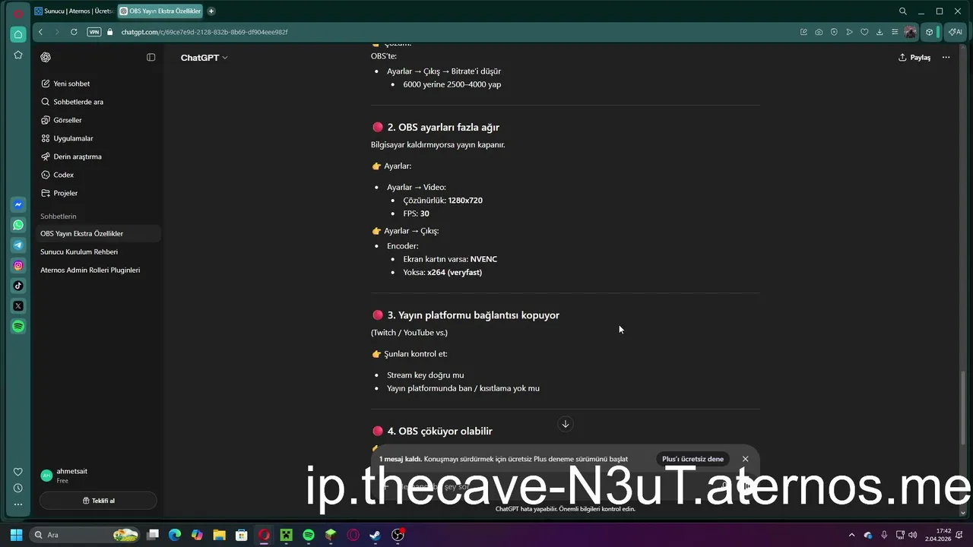
Task: Open the volume speaker tray icon
Action: click(912, 535)
